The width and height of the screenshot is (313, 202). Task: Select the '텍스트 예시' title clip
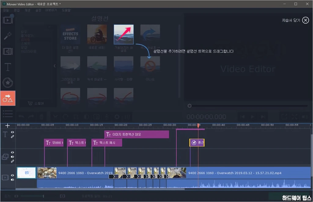click(107, 143)
